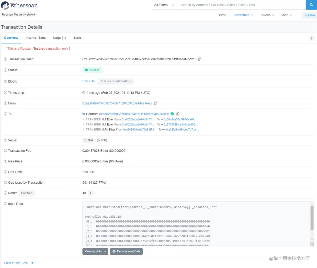Open recipient 0xa22faf9ad34c9b7b7dfc in third transfer
Screen dimensions: 317x268
pos(182,130)
